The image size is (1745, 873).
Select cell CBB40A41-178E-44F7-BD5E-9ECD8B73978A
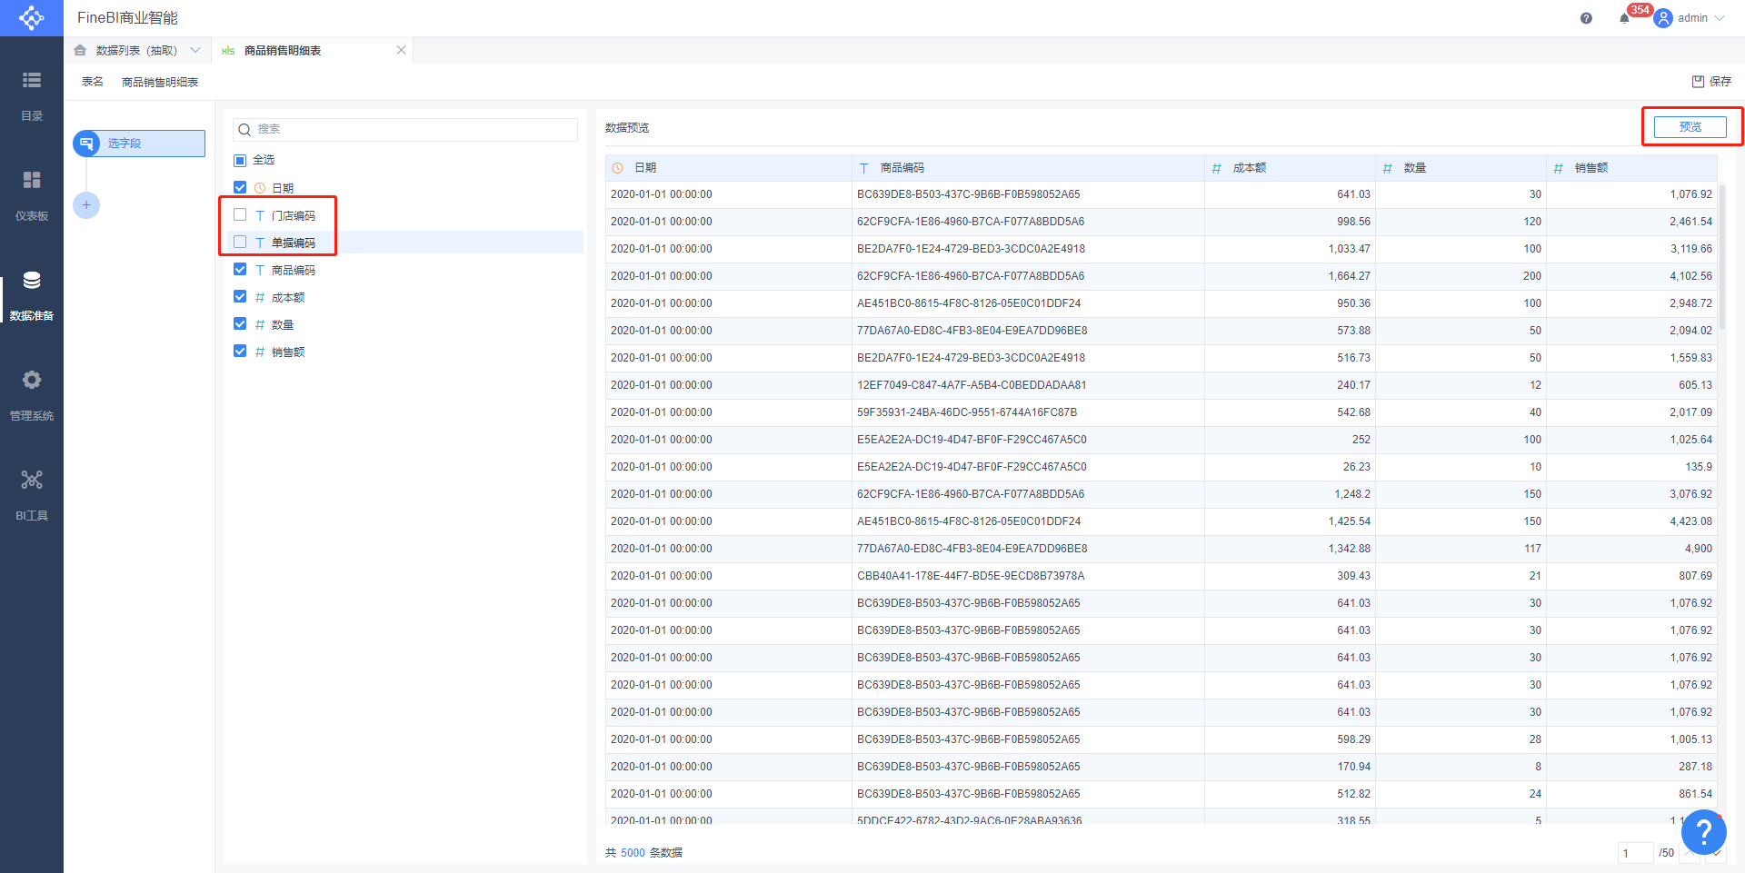[1028, 576]
